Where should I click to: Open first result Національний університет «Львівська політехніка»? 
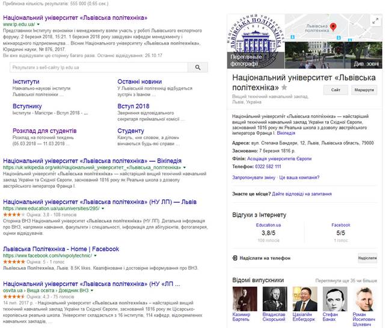[75, 17]
